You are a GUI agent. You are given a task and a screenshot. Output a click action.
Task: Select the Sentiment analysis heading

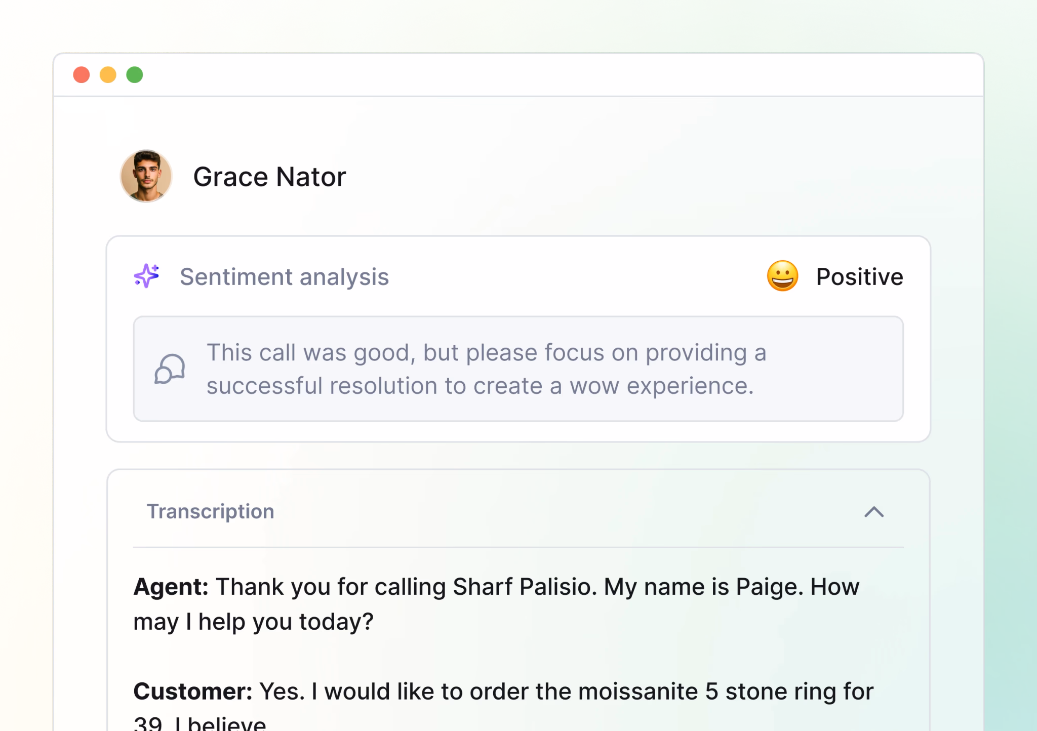(284, 277)
